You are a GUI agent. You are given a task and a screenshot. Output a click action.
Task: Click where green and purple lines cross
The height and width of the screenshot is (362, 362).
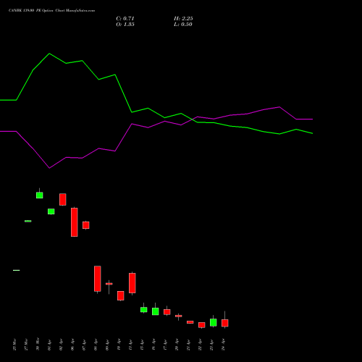(x=192, y=119)
